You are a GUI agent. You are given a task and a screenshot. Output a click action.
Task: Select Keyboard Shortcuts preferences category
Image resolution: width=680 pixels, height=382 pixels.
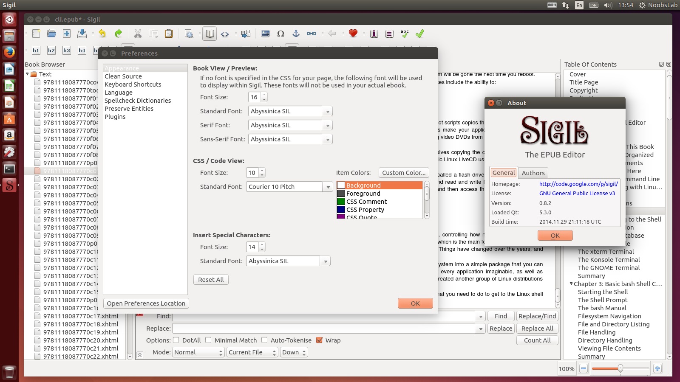pos(133,84)
